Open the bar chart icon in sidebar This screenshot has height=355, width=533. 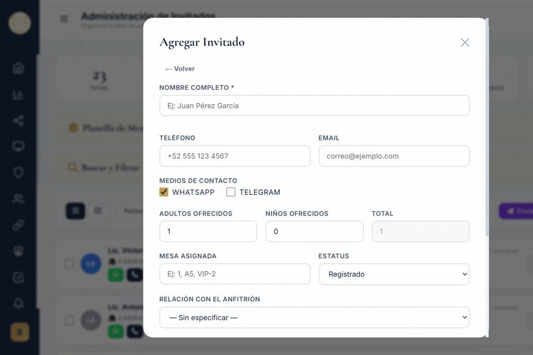point(18,94)
